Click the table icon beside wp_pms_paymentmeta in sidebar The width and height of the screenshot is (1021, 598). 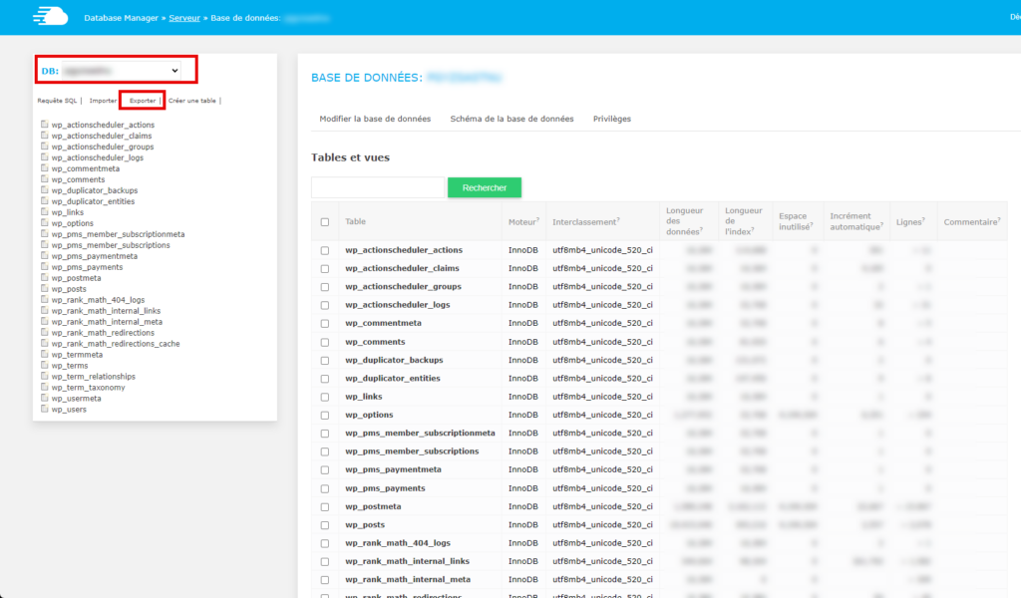click(44, 256)
